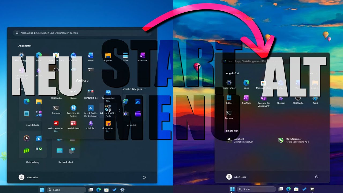Open the camera icon in the Kreativität group

[x=125, y=114]
